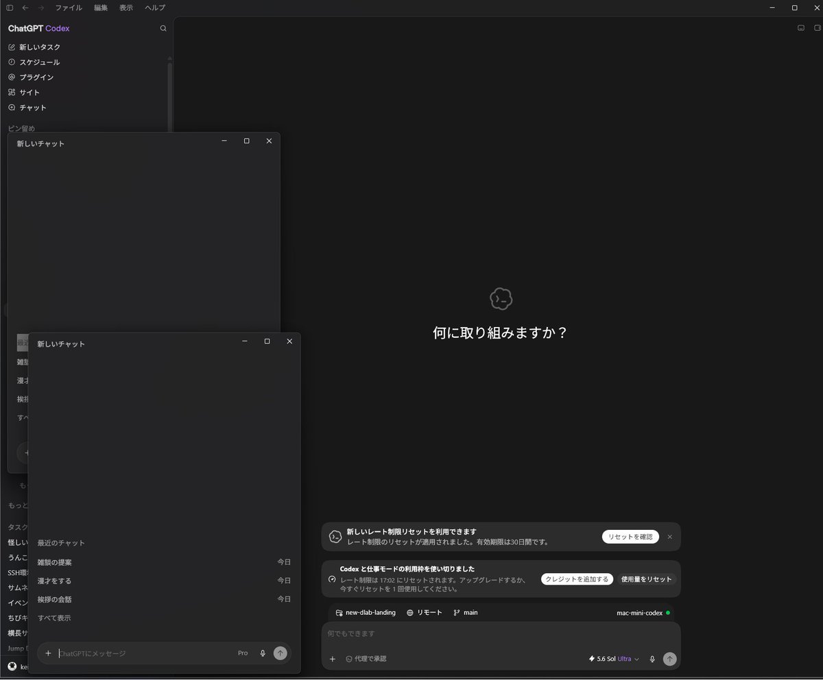The image size is (823, 680).
Task: Open the ファイル menu
Action: tap(69, 8)
